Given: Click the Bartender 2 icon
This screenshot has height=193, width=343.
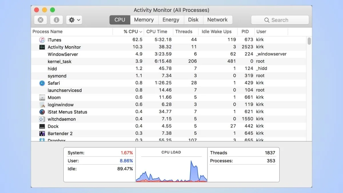Looking at the screenshot, I should (x=42, y=134).
